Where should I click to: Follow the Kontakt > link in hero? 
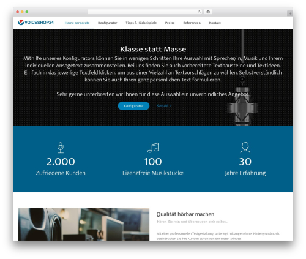(x=164, y=105)
